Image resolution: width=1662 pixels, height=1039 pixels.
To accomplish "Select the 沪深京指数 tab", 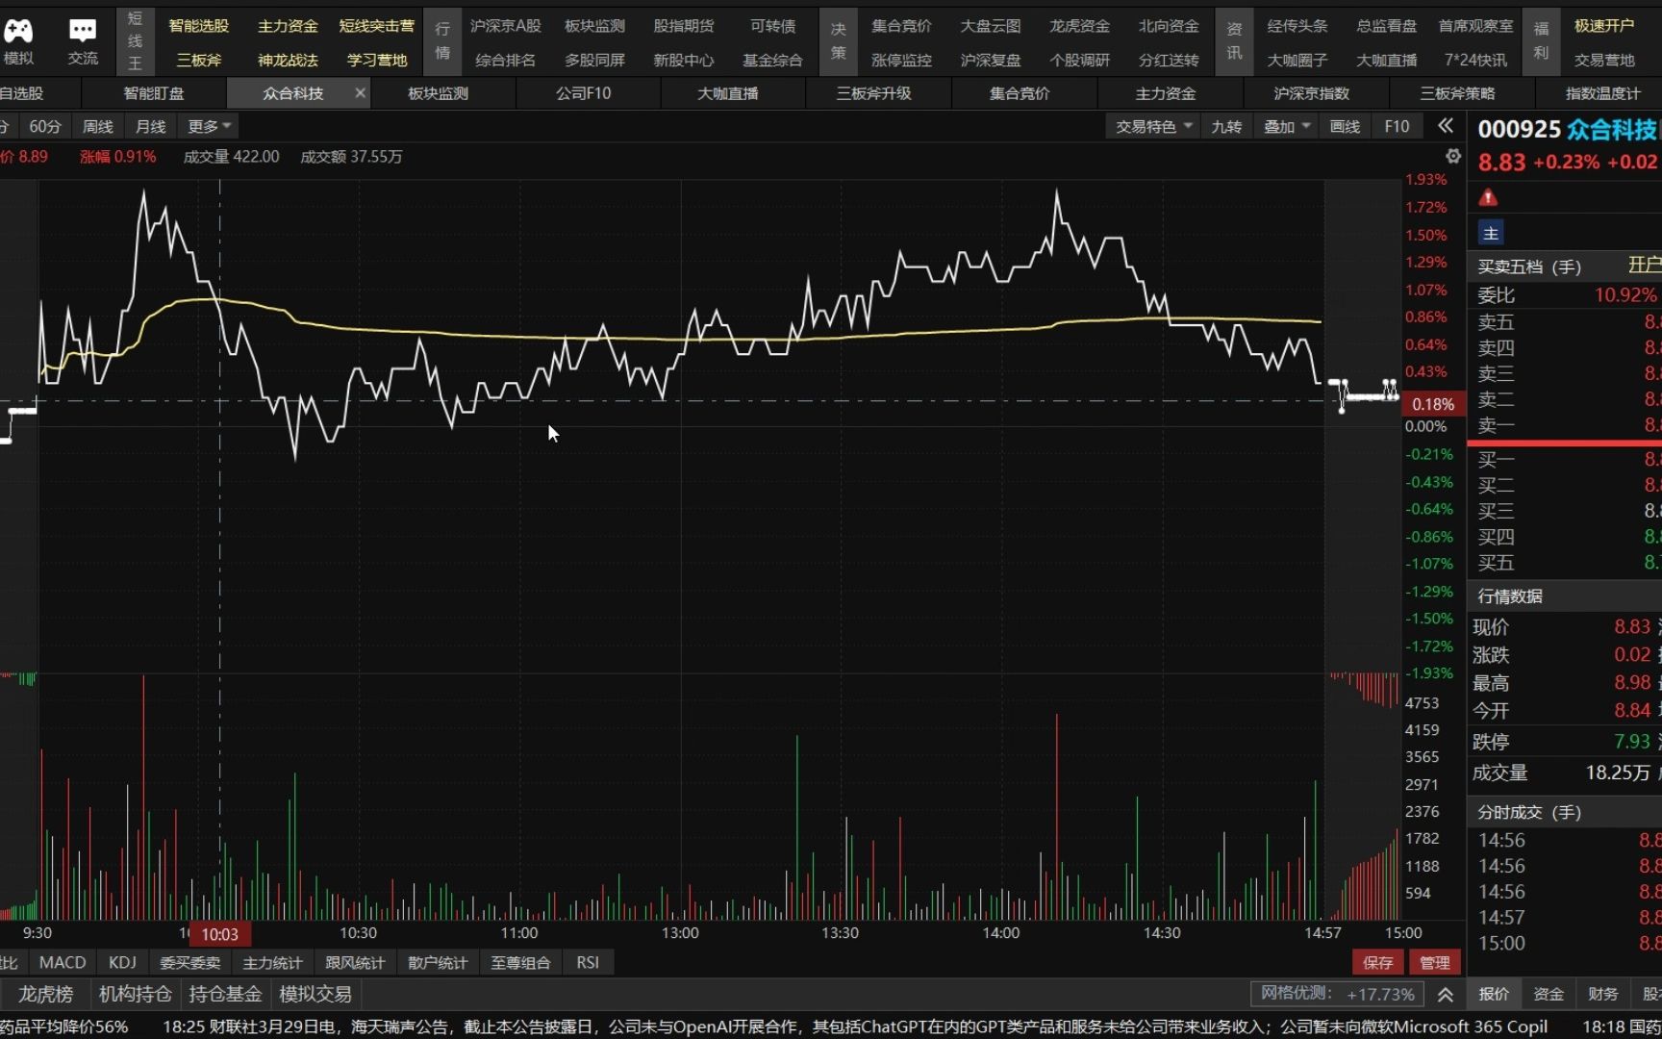I will click(x=1311, y=93).
